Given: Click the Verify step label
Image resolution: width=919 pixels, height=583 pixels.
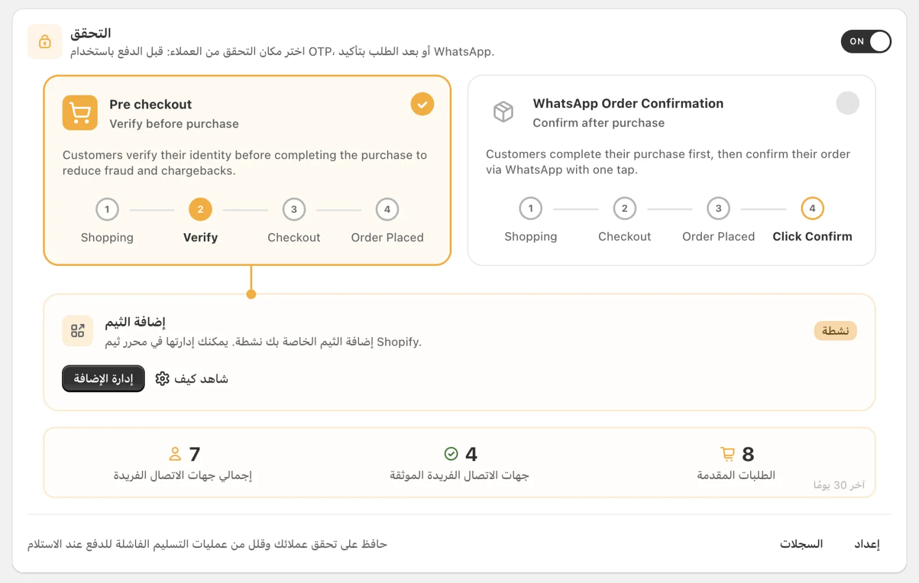Looking at the screenshot, I should [x=200, y=238].
